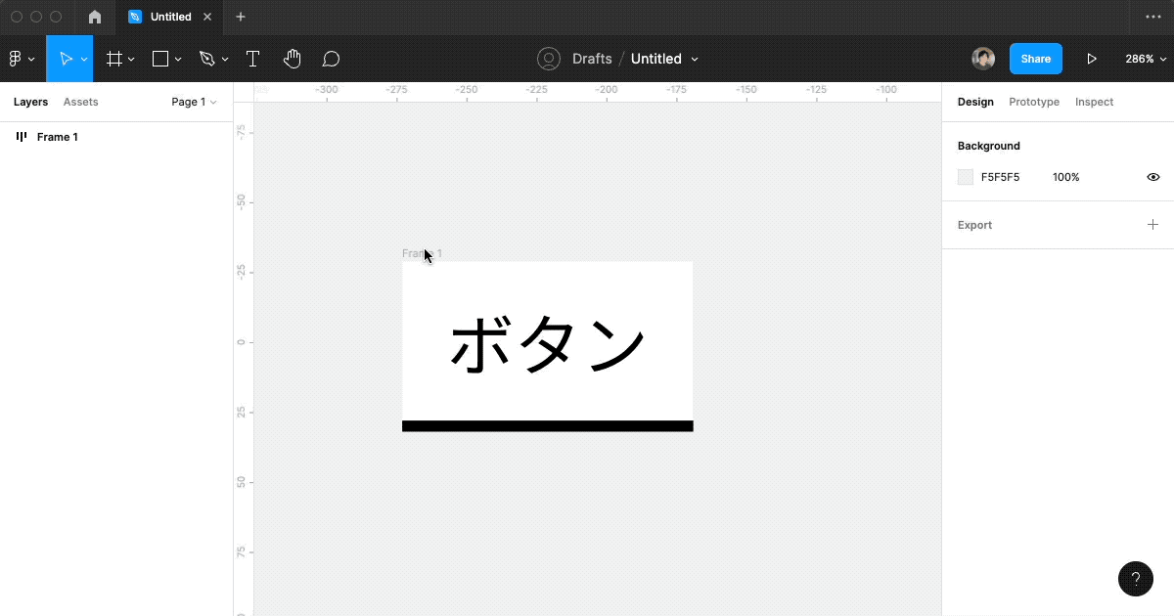
Task: Select the Move tool
Action: coord(65,58)
